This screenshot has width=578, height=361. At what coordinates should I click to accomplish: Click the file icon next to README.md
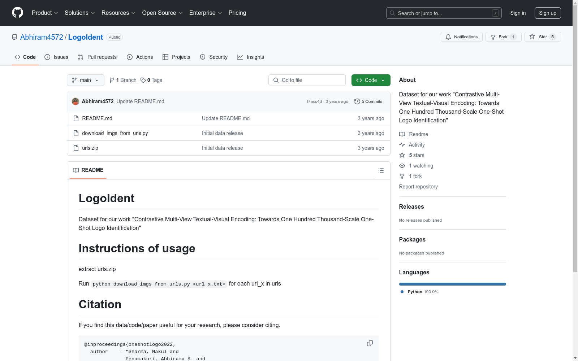coord(76,118)
